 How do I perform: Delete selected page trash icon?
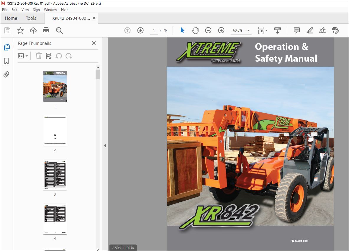click(39, 56)
